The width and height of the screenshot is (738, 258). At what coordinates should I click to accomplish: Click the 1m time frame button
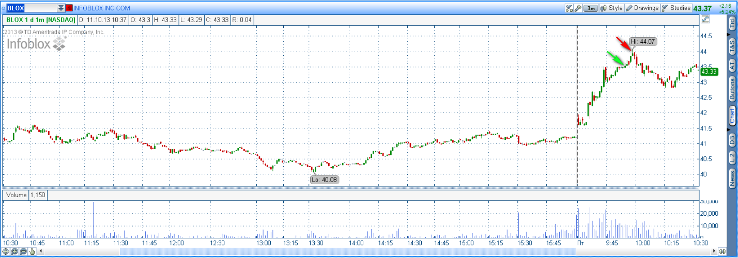(x=591, y=8)
